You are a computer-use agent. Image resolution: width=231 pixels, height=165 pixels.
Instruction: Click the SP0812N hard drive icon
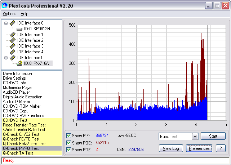[x=19, y=29]
